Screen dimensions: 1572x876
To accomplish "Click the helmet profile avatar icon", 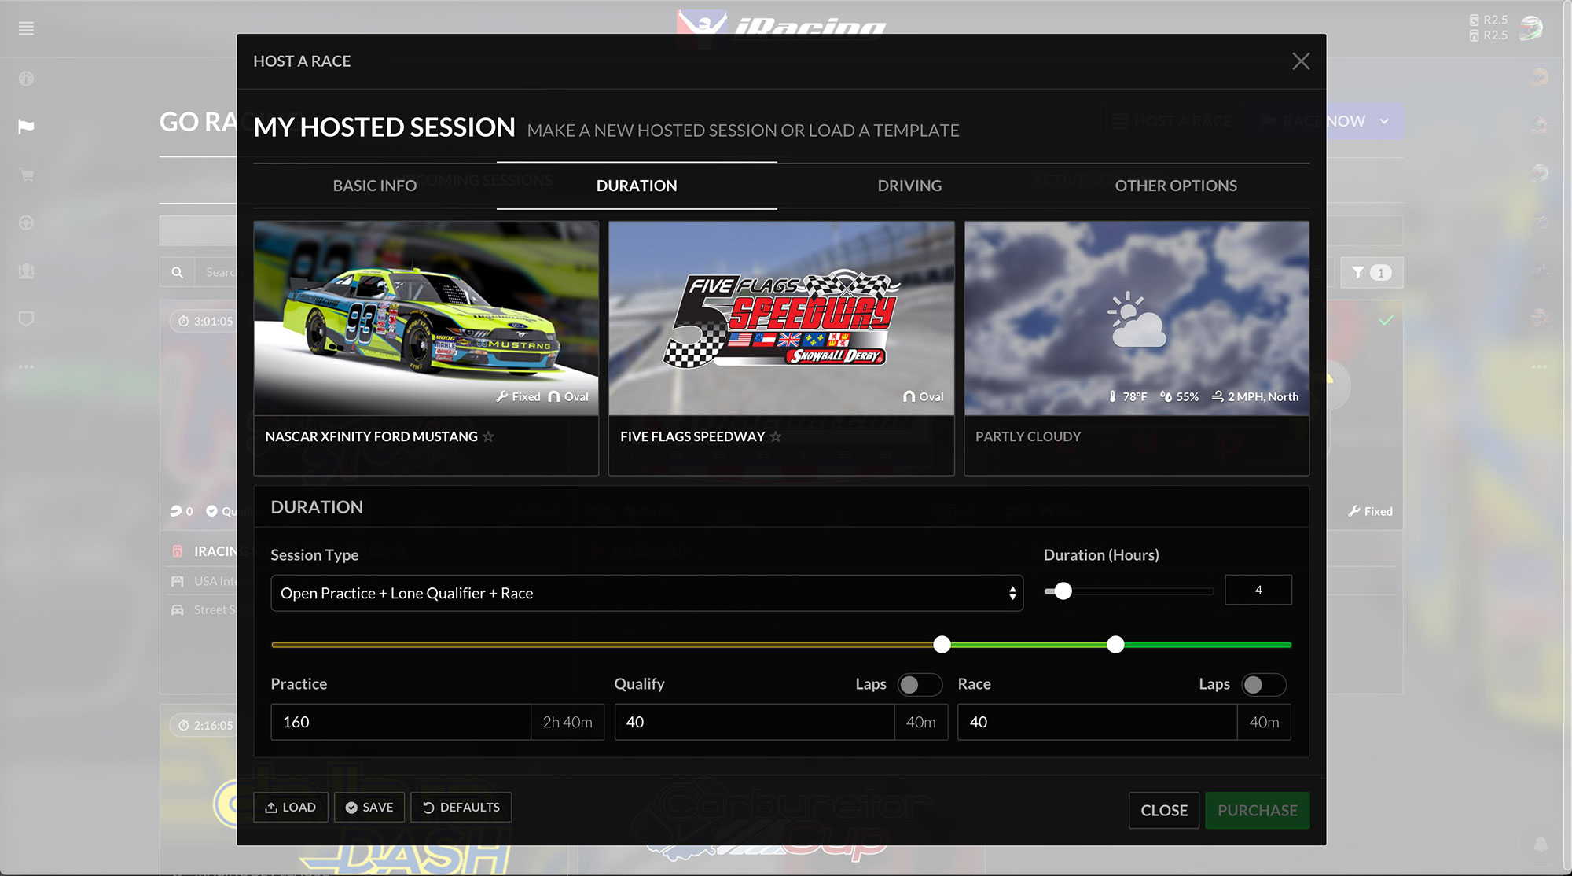I will [1530, 28].
